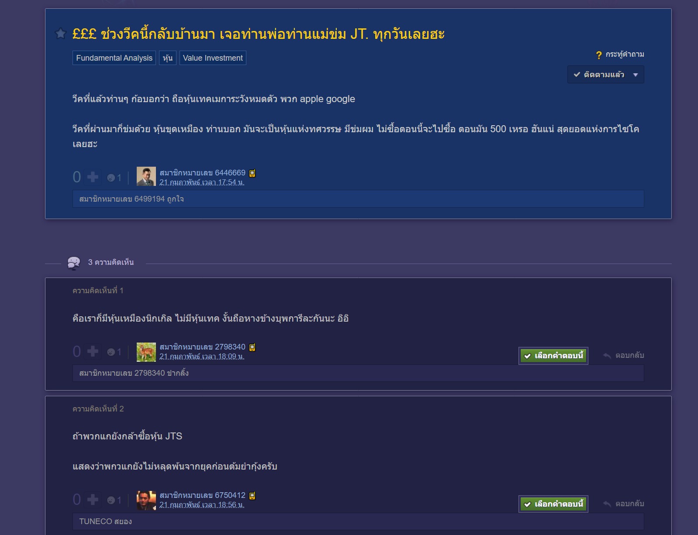Click the emotion face icon on comment 2
698x535 pixels.
tap(111, 500)
